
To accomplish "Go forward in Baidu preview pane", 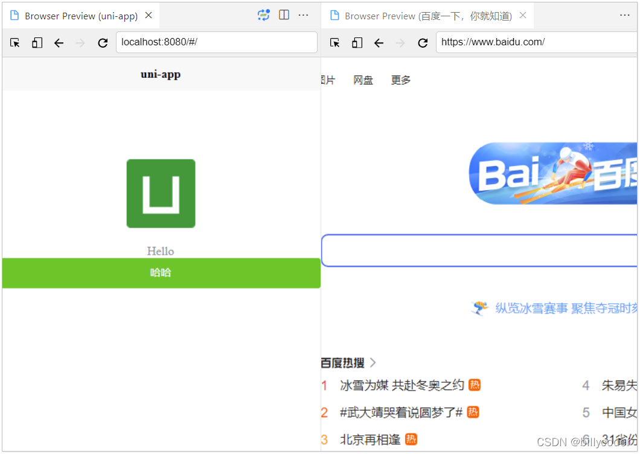I will 400,43.
